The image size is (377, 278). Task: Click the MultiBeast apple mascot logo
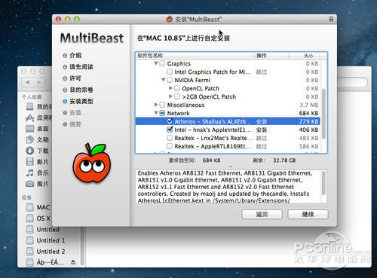point(92,163)
